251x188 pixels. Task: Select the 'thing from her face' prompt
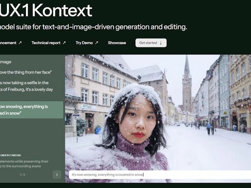pos(26,72)
